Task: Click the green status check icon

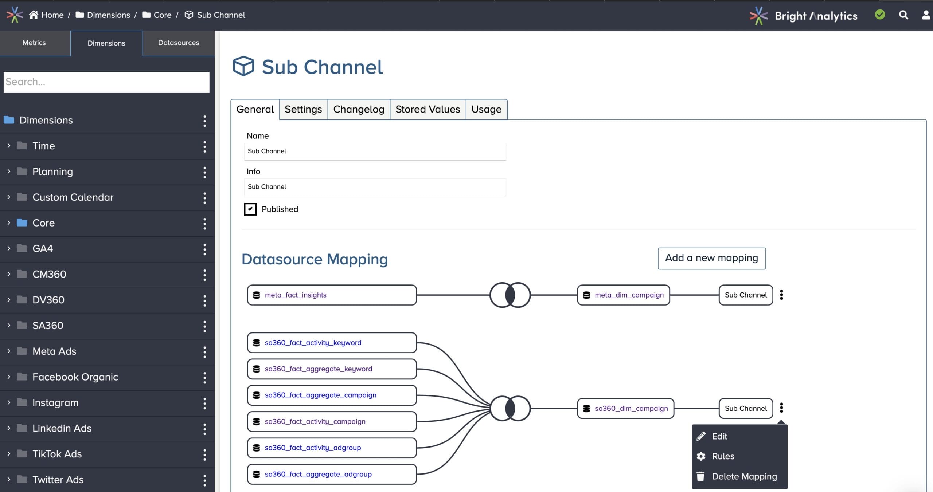Action: [x=880, y=15]
